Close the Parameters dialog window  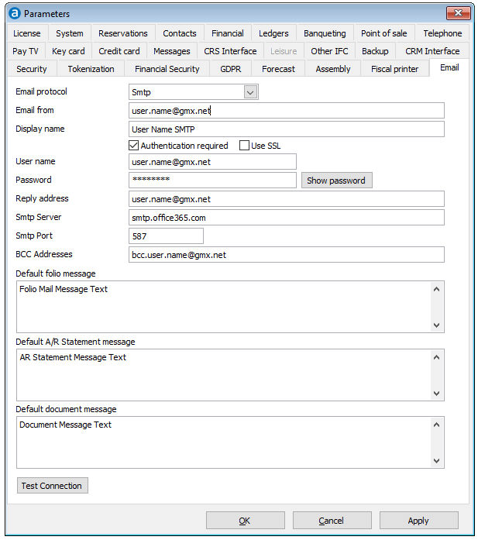point(458,13)
